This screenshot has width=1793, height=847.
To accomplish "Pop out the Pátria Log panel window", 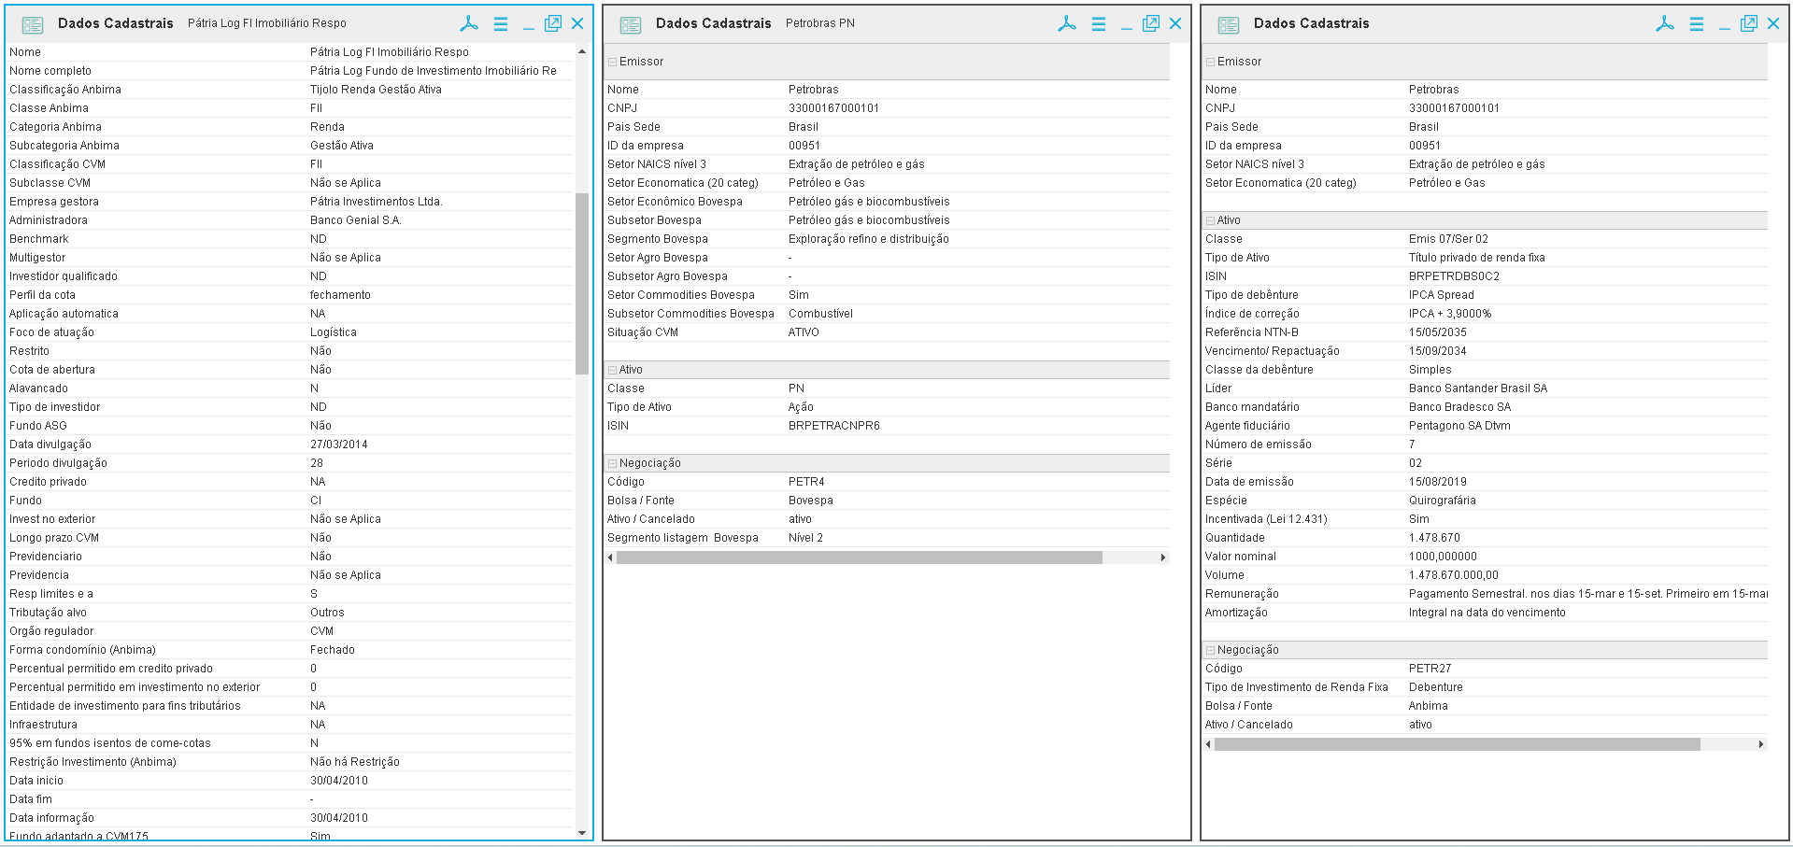I will tap(553, 23).
